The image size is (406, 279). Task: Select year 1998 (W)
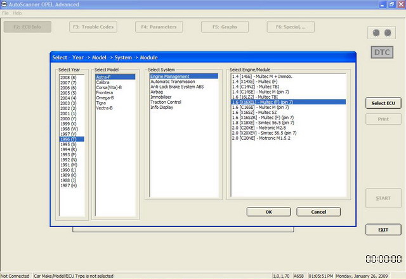pyautogui.click(x=72, y=129)
